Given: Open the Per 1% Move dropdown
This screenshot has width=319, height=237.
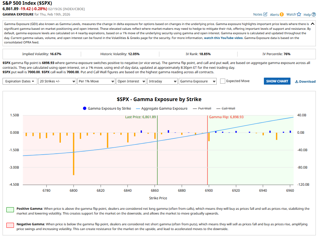Looking at the screenshot, I should tap(96, 81).
